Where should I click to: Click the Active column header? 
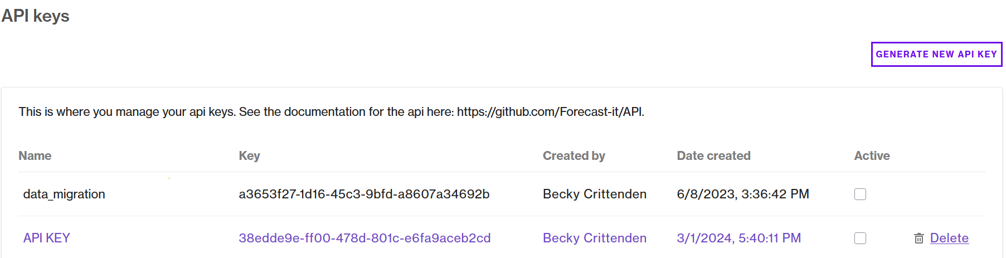[872, 156]
